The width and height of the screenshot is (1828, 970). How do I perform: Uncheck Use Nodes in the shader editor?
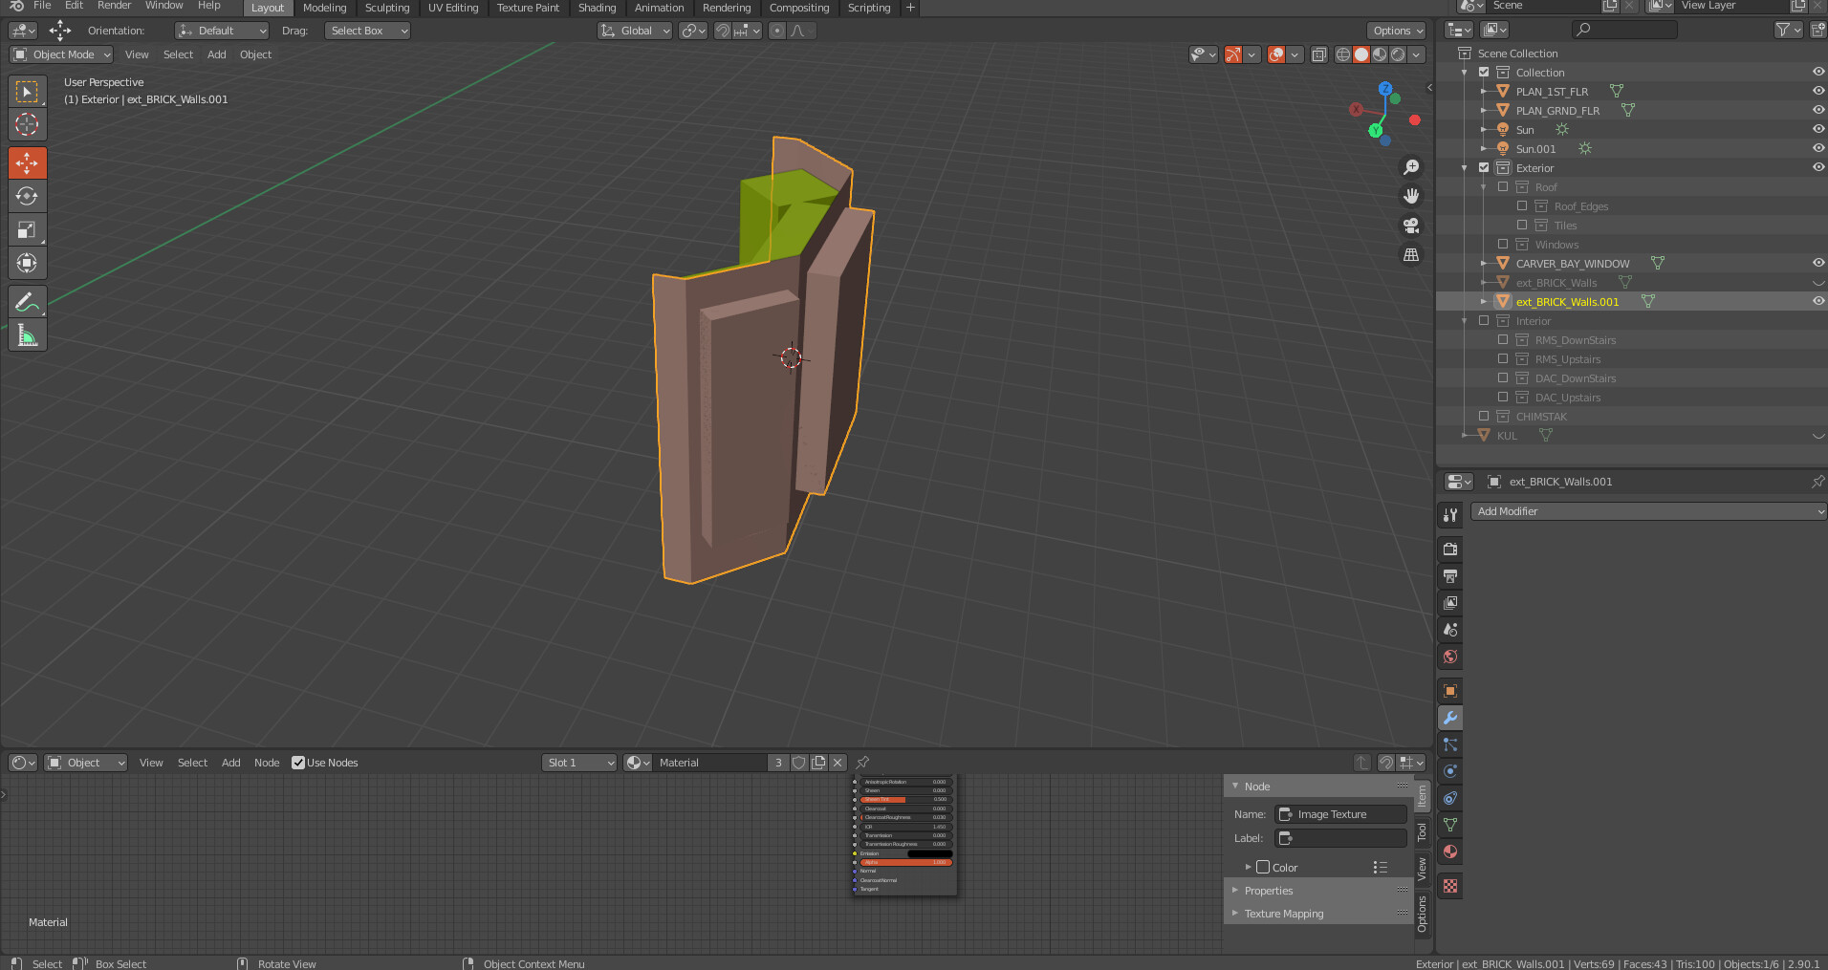click(x=297, y=763)
